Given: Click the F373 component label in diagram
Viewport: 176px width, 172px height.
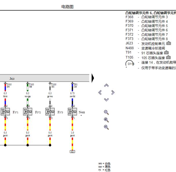Looking at the screenshot, I should (60, 112).
